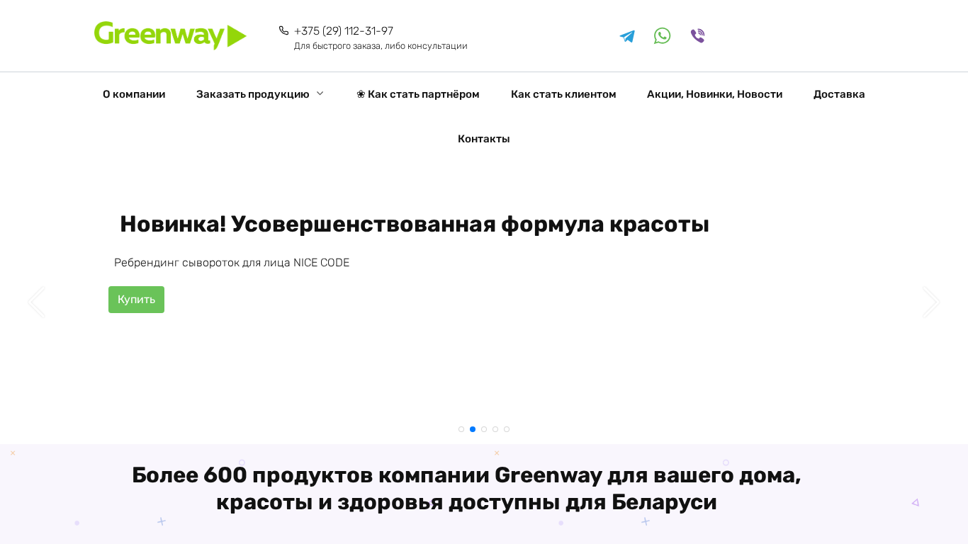This screenshot has width=968, height=544.
Task: Click the green Купить button
Action: [x=136, y=300]
